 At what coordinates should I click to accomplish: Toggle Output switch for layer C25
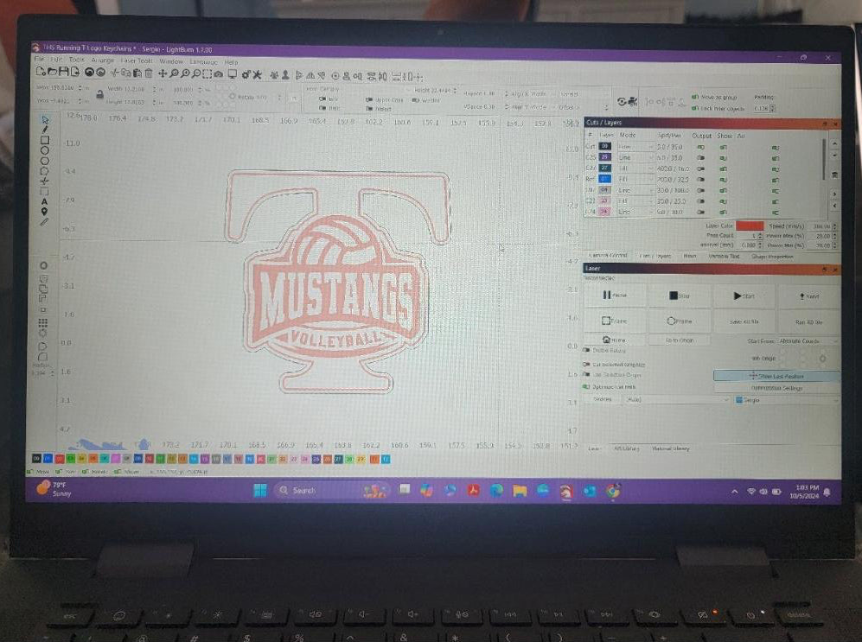click(701, 158)
